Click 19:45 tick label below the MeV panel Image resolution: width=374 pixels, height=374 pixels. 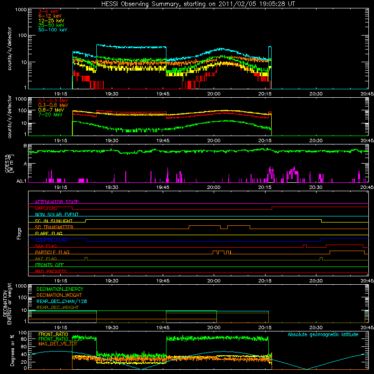click(163, 141)
